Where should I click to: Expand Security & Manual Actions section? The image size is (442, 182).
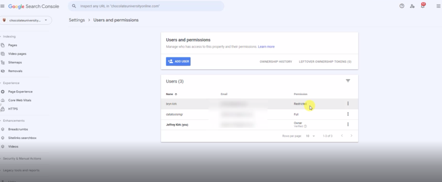point(22,159)
